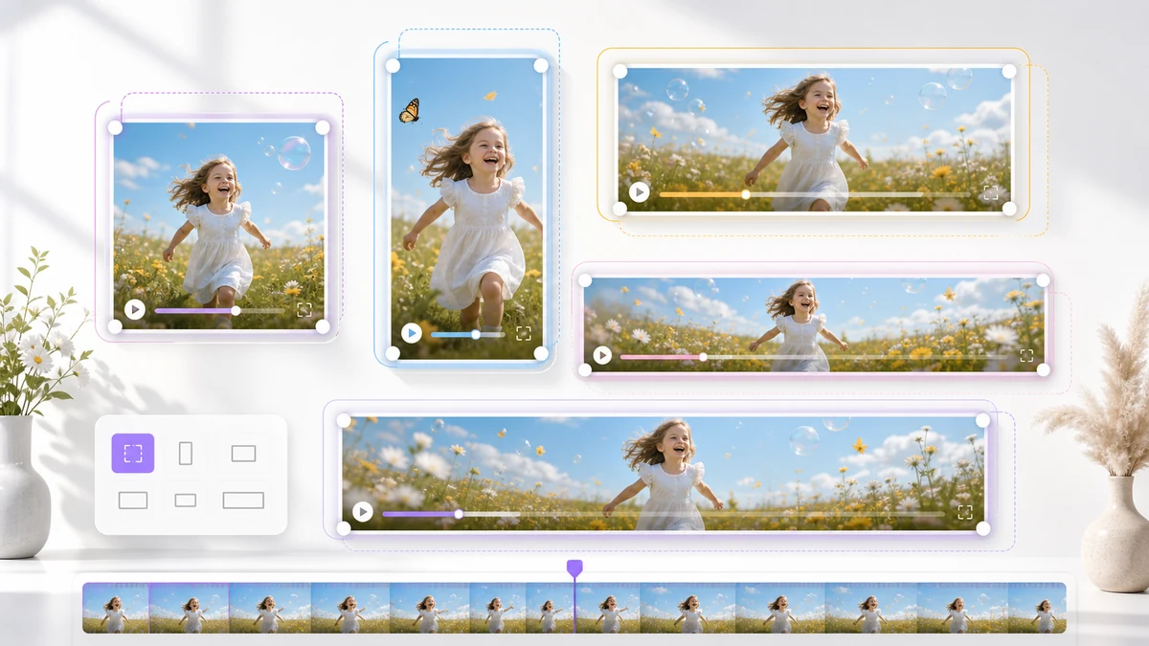
Task: Open fullscreen on the bottom panoramic video
Action: click(x=965, y=512)
